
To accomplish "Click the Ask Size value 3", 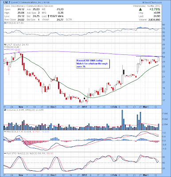I will 39,13.
